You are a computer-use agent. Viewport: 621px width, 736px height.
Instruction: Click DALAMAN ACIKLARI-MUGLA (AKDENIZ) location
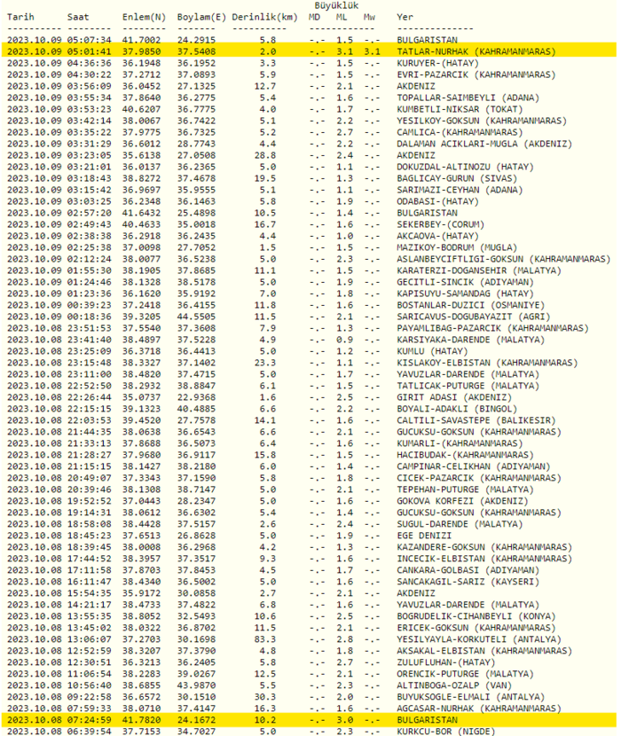(484, 144)
